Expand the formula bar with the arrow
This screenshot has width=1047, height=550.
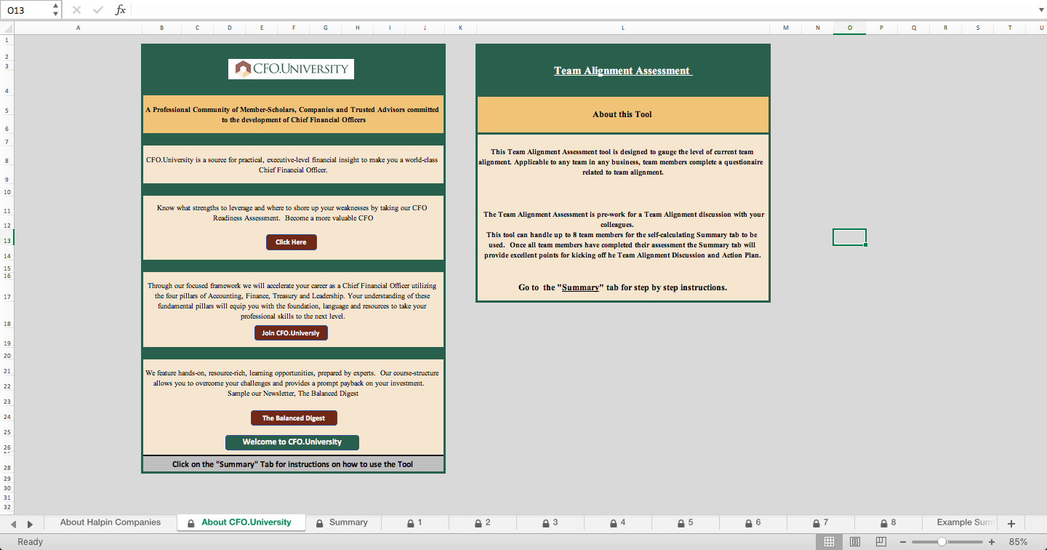coord(1040,9)
